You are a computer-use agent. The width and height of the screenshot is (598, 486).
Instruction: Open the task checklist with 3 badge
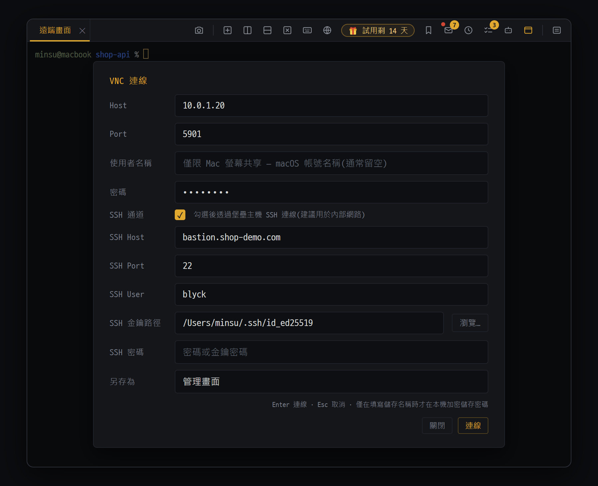pyautogui.click(x=488, y=31)
